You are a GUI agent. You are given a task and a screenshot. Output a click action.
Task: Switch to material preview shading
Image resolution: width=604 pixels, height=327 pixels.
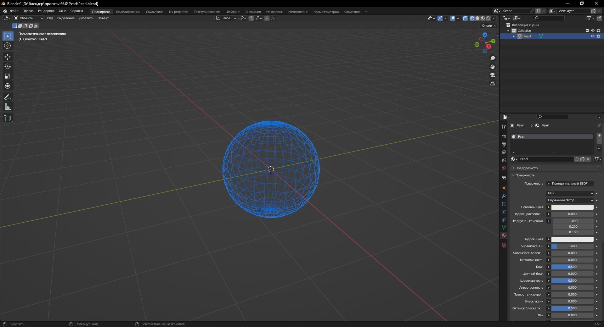[483, 18]
